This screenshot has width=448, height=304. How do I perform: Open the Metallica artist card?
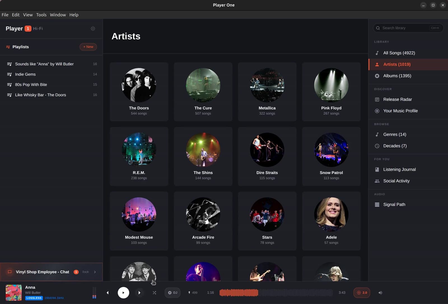pos(267,92)
